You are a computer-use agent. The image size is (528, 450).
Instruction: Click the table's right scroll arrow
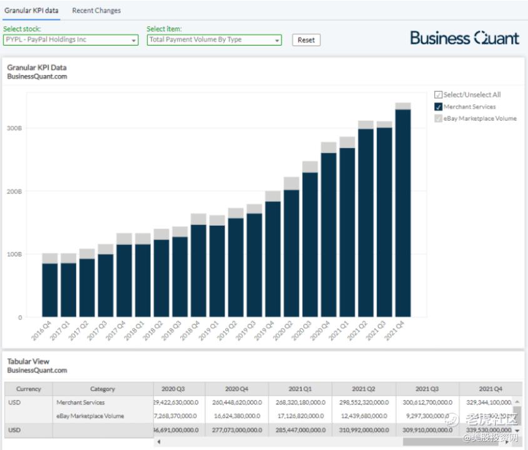pyautogui.click(x=507, y=442)
